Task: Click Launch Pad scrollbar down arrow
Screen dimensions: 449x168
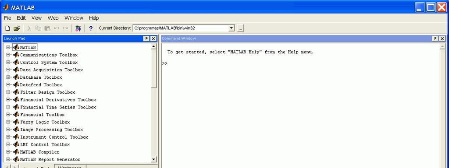Action: click(x=154, y=159)
